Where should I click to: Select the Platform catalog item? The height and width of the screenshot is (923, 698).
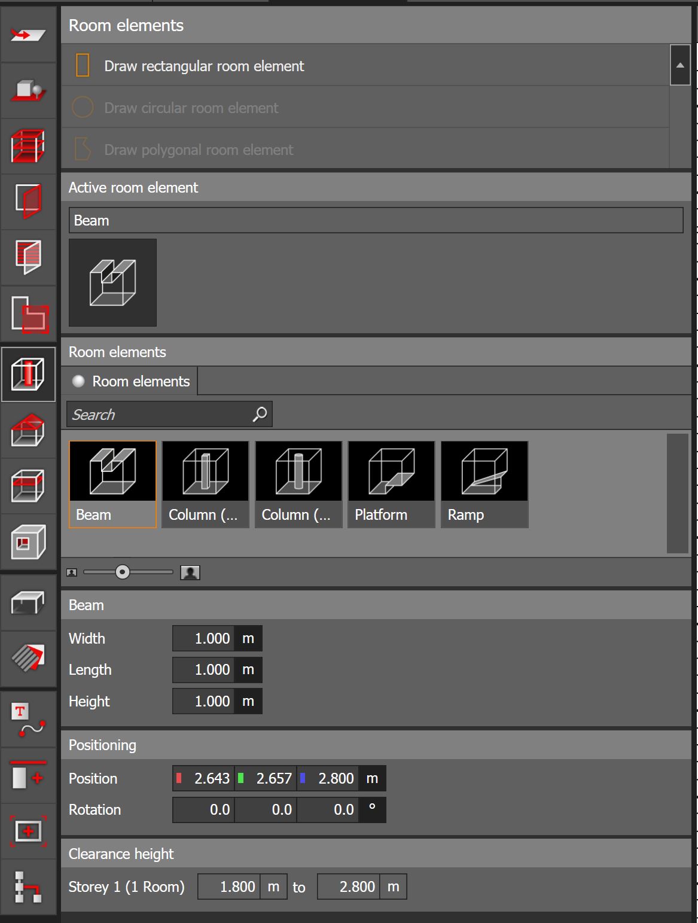(x=391, y=484)
